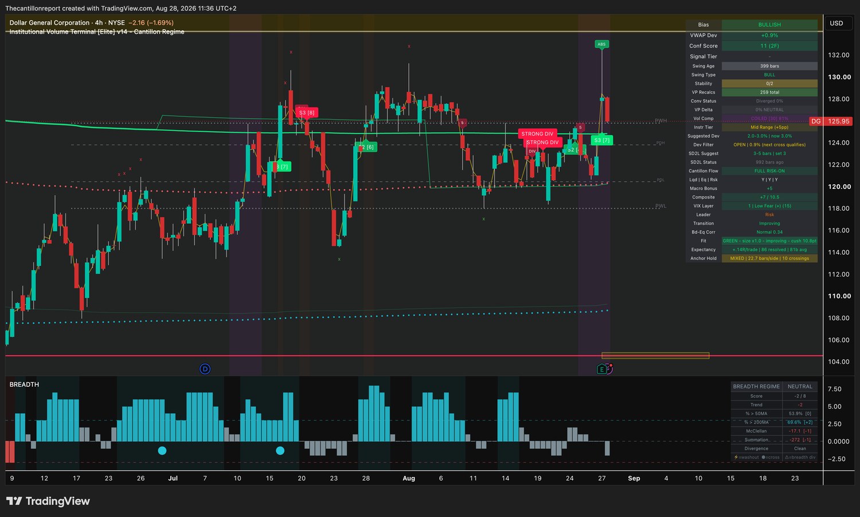Click the cyan cross dot near mid July
The image size is (860, 517).
click(280, 450)
